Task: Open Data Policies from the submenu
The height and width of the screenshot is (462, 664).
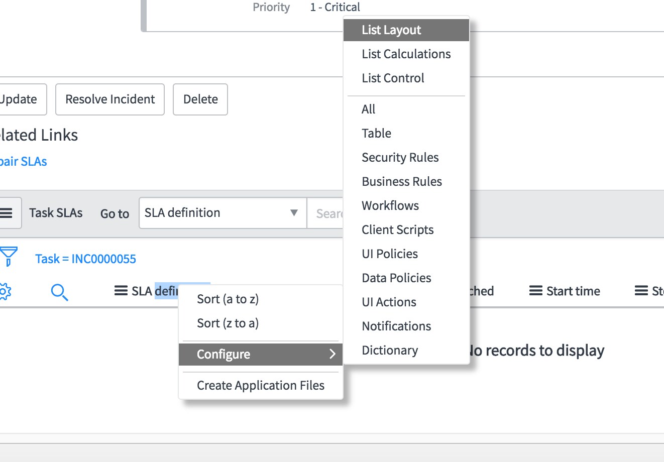Action: [x=406, y=278]
